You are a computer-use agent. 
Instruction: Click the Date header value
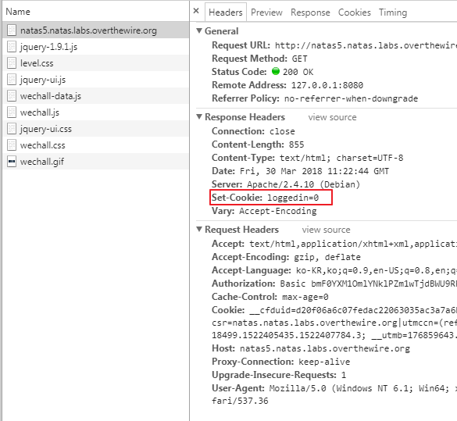pos(314,171)
